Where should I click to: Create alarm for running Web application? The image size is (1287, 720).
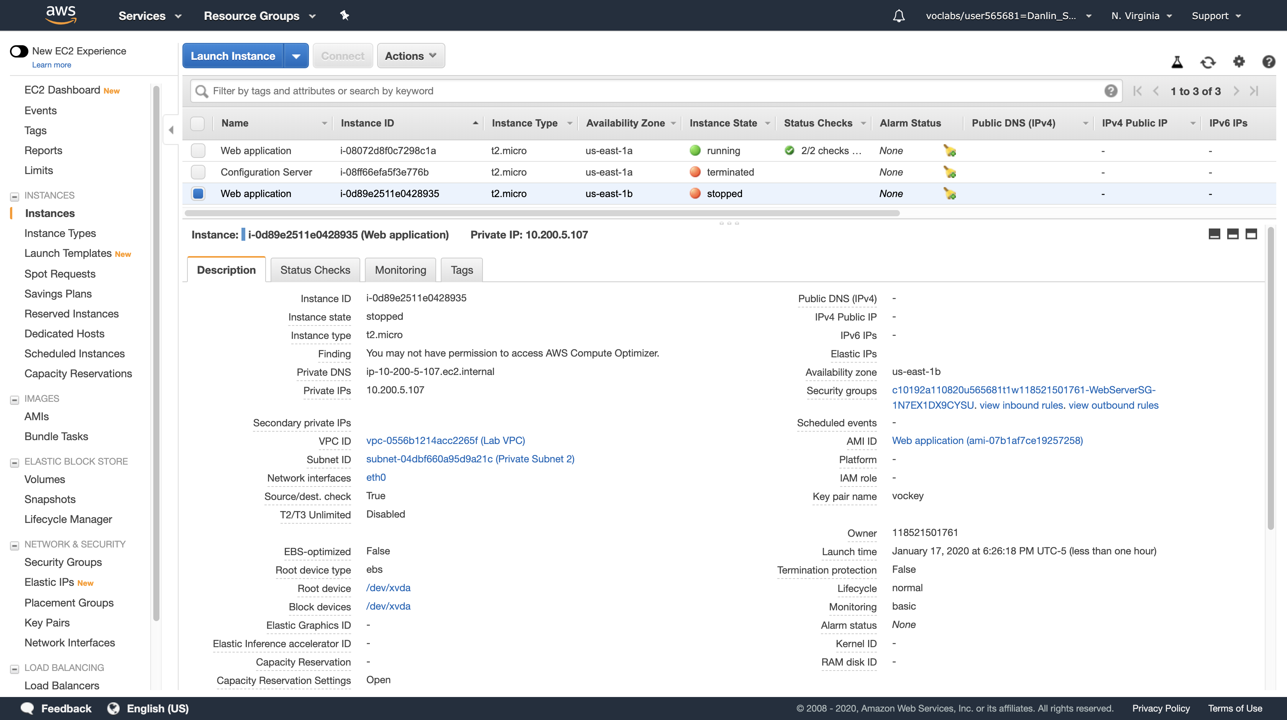click(x=949, y=150)
